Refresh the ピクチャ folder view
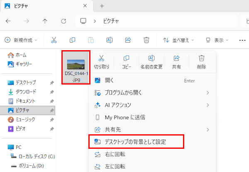 click(63, 21)
